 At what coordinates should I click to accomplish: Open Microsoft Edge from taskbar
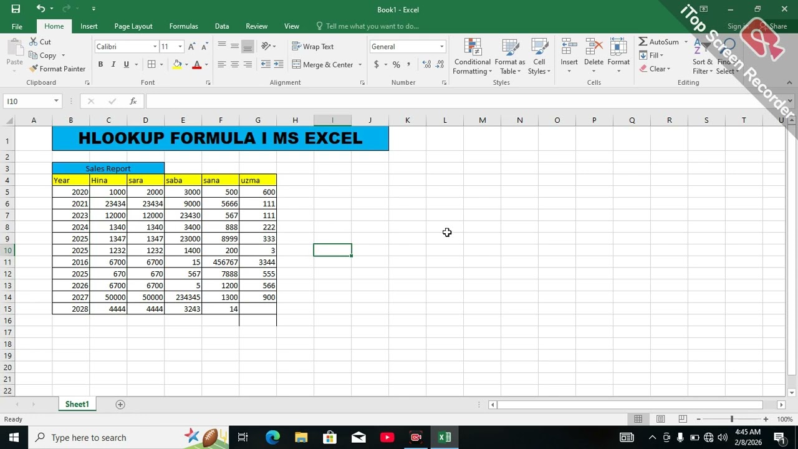pos(272,437)
